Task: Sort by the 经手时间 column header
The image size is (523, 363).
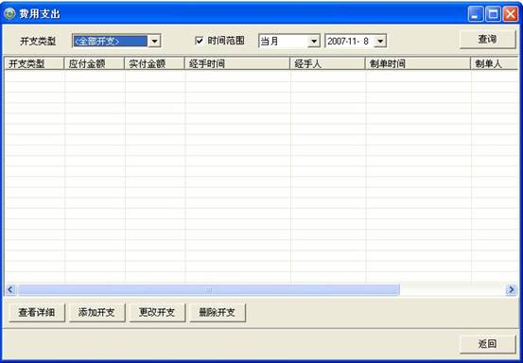Action: 237,63
